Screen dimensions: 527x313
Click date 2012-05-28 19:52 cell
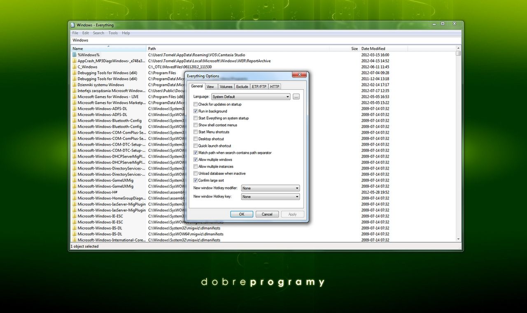click(375, 192)
